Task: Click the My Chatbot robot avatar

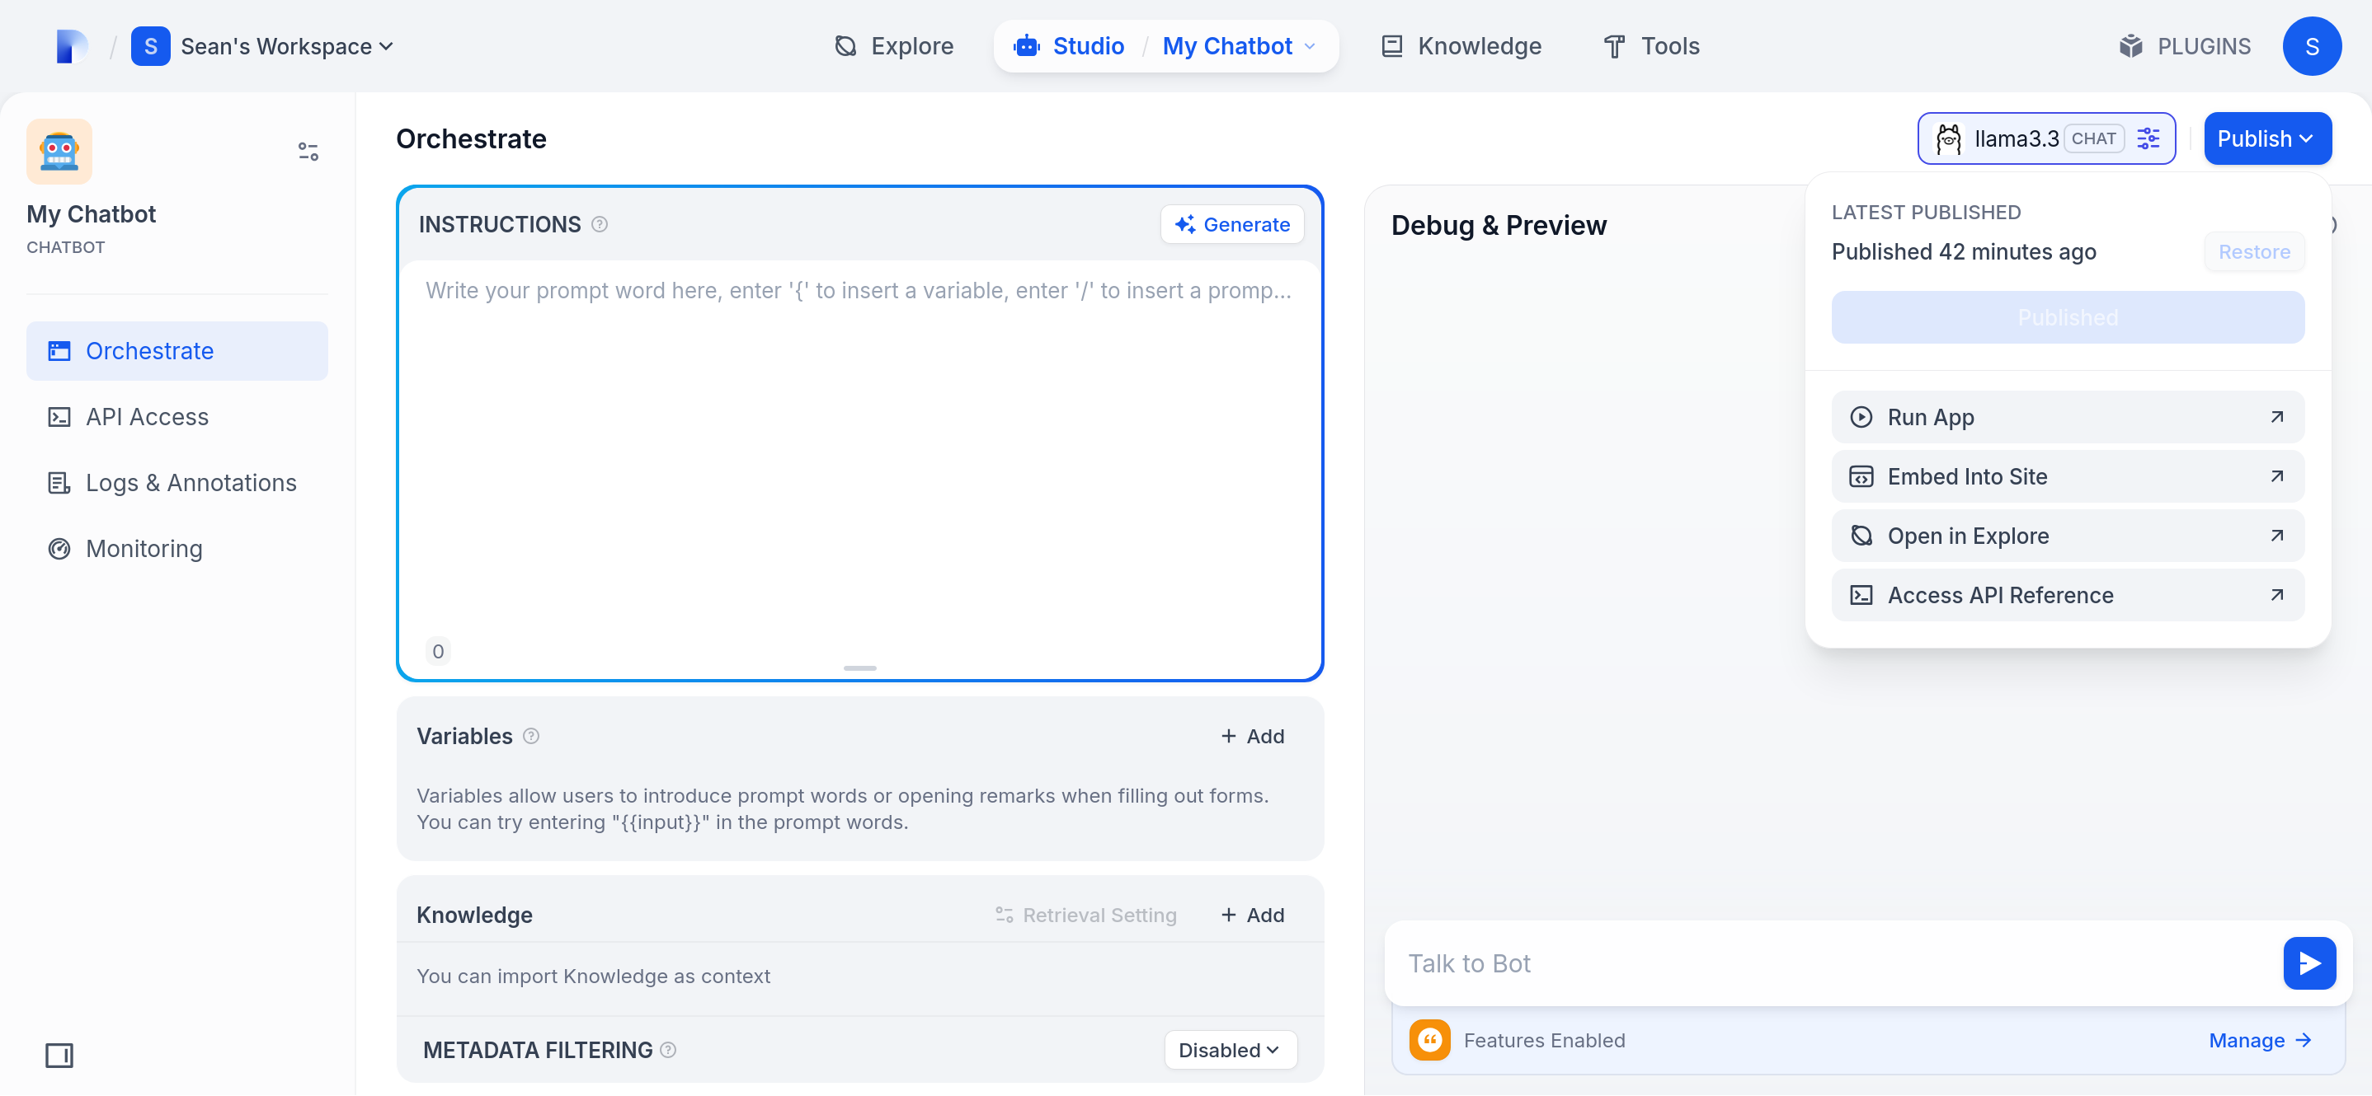Action: coord(59,151)
